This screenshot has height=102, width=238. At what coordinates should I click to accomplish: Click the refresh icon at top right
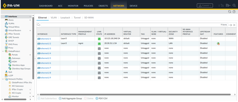[230, 12]
